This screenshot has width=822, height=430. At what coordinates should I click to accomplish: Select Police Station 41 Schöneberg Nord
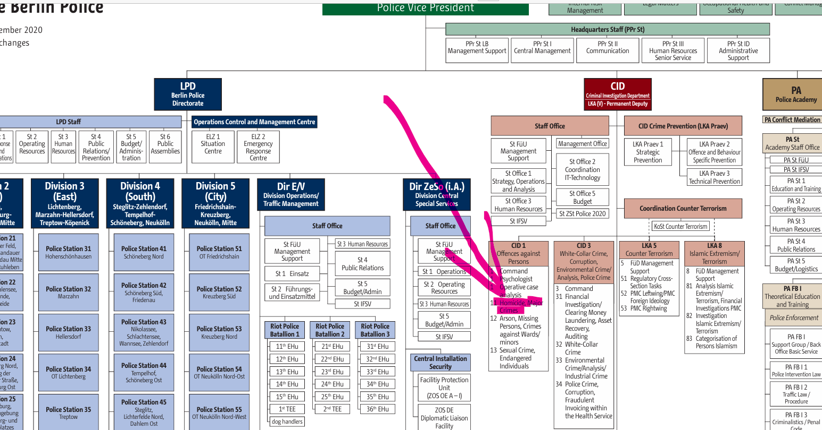(x=144, y=252)
